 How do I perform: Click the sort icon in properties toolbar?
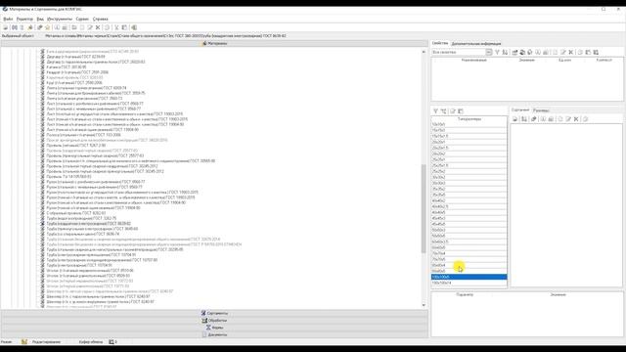505,52
